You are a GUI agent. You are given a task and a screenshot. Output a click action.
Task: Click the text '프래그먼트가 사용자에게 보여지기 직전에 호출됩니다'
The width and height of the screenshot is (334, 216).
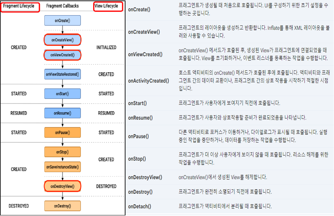[x=229, y=103]
